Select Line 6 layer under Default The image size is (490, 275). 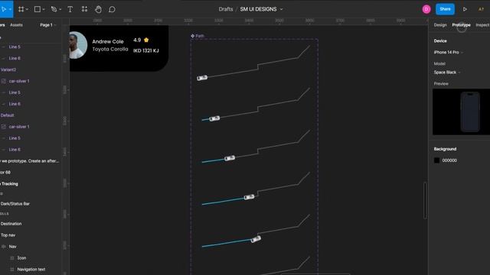click(15, 150)
